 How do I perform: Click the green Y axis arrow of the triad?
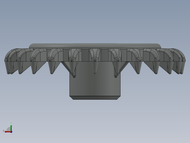pos(11,128)
